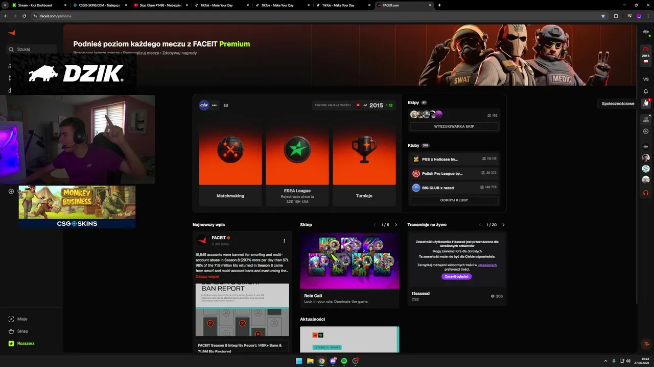Click the Ekipy avatars group

point(426,115)
